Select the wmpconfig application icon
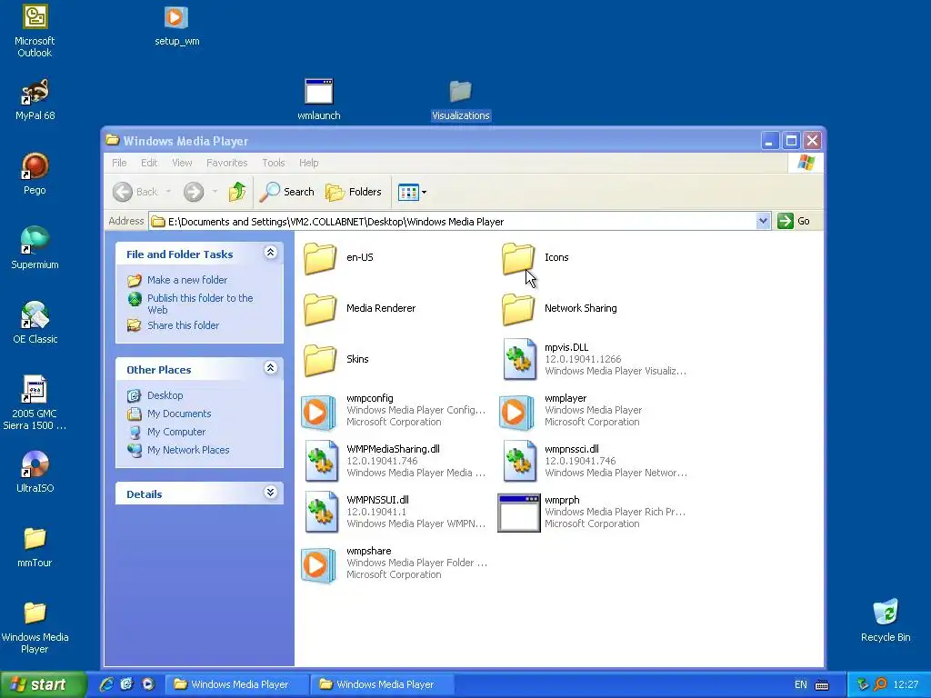Screen dimensions: 931x698 pyautogui.click(x=319, y=412)
